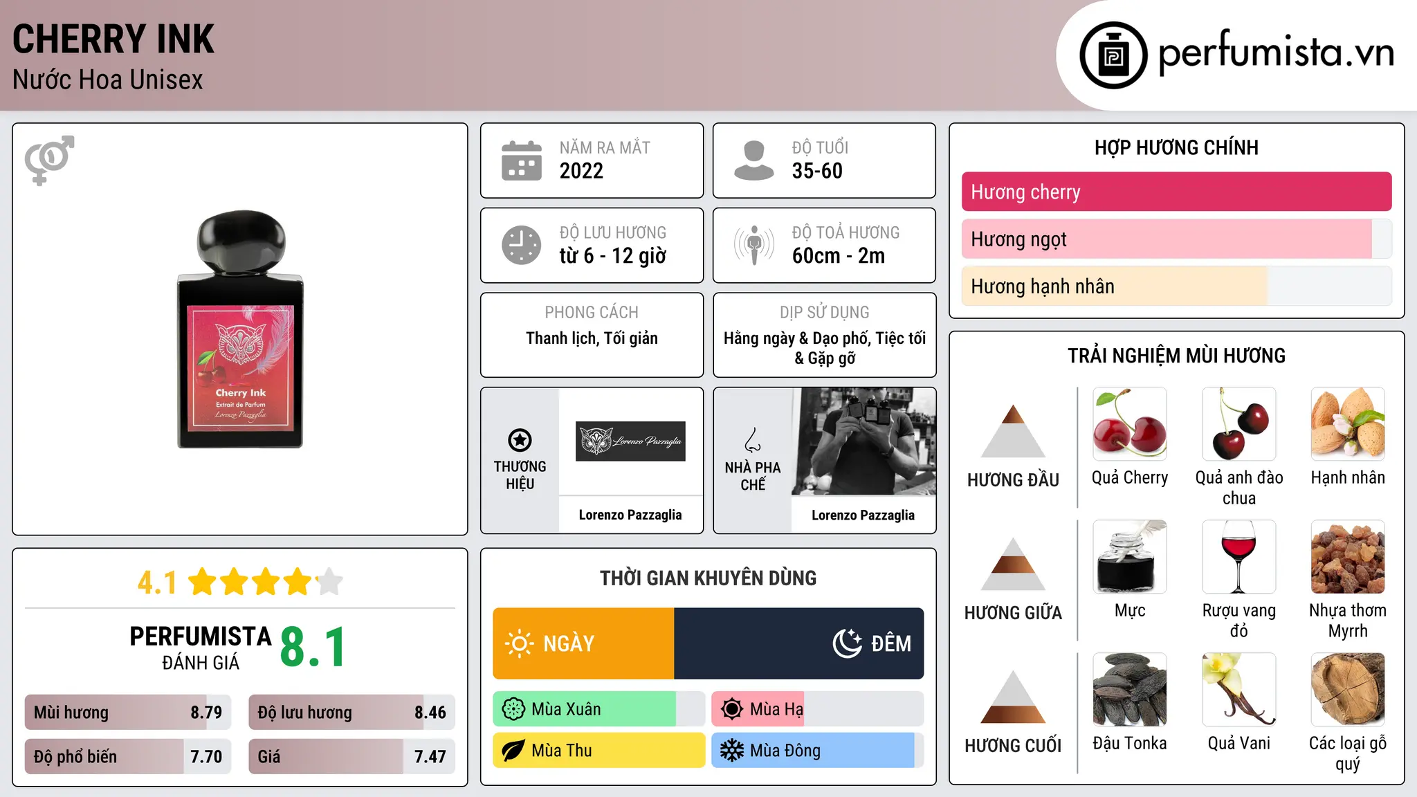Click the PHONG CÁCH label
This screenshot has width=1417, height=797.
pos(592,313)
